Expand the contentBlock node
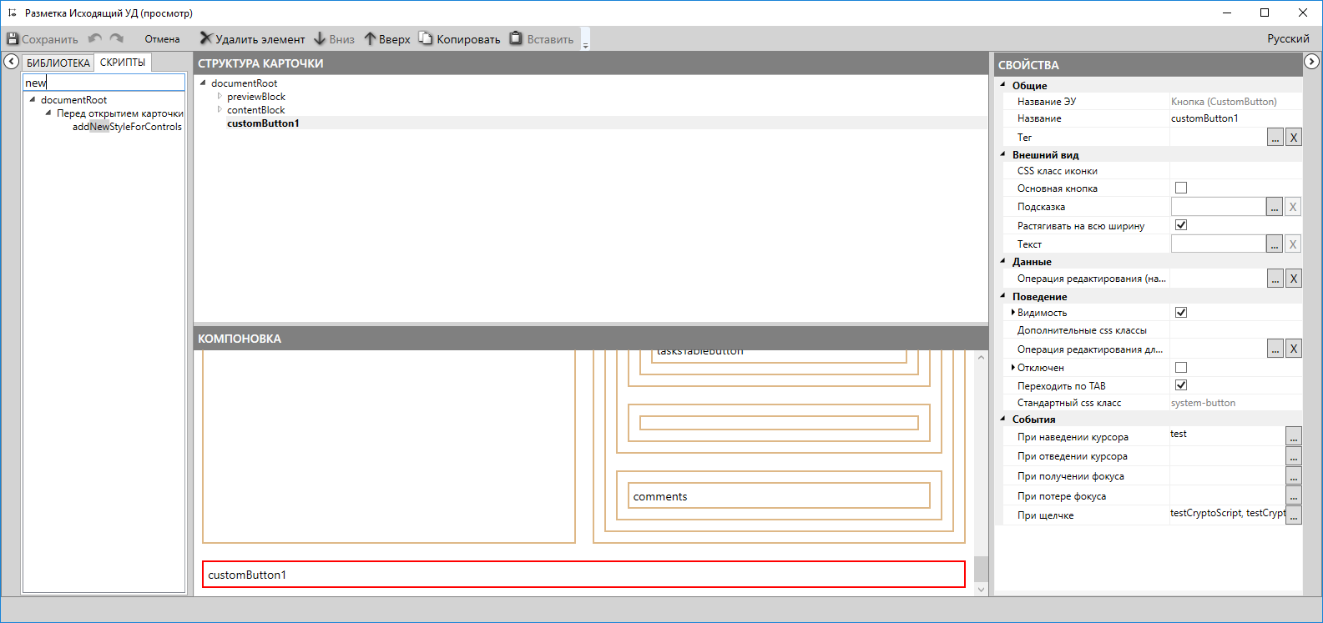The width and height of the screenshot is (1323, 623). coord(220,110)
